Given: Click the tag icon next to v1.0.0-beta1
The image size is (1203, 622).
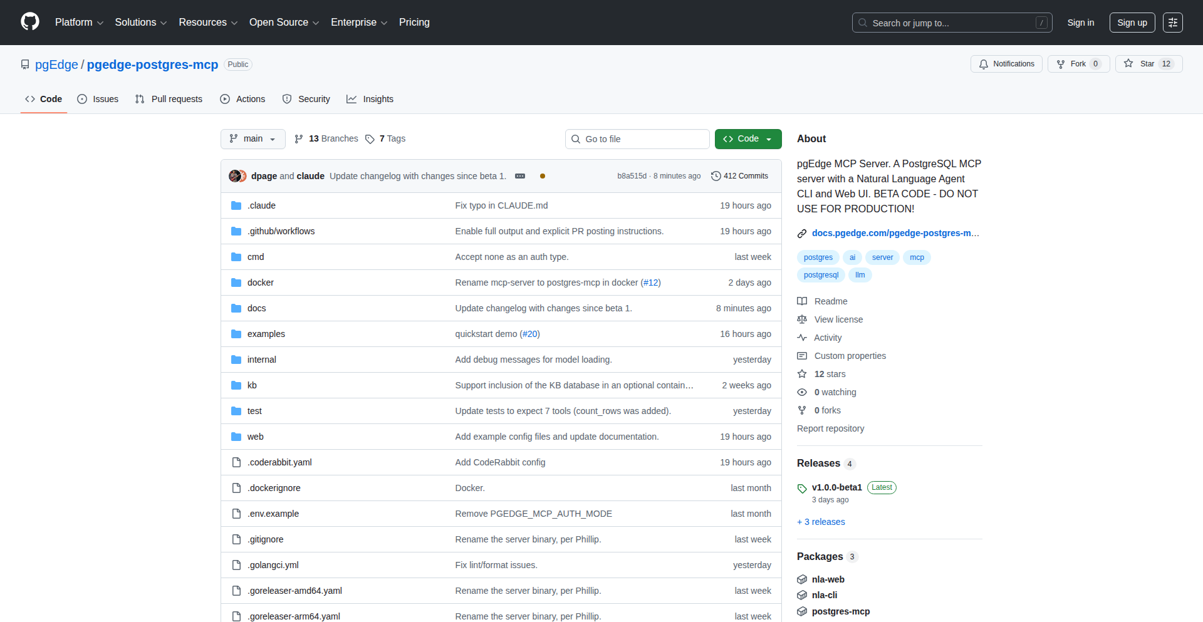Looking at the screenshot, I should [802, 487].
